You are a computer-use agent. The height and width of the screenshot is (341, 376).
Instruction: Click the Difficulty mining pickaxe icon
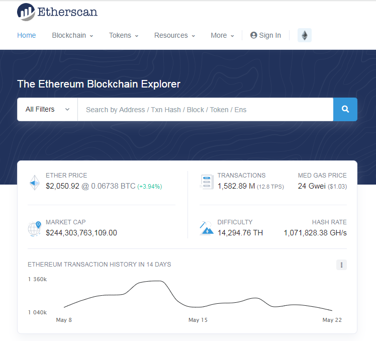(206, 228)
